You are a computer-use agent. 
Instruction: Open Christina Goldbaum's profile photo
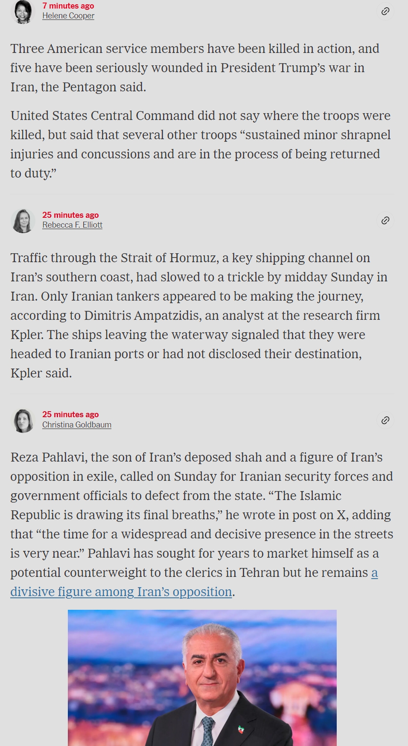click(x=23, y=421)
